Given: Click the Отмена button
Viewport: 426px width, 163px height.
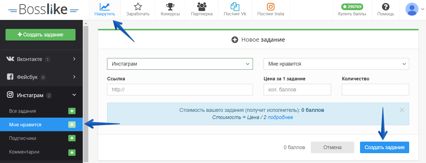Looking at the screenshot, I should (333, 147).
